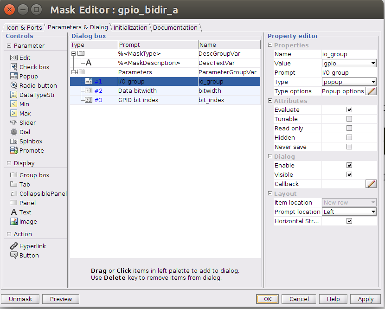Open Help for the Mask Editor
385x309 pixels.
tap(333, 299)
